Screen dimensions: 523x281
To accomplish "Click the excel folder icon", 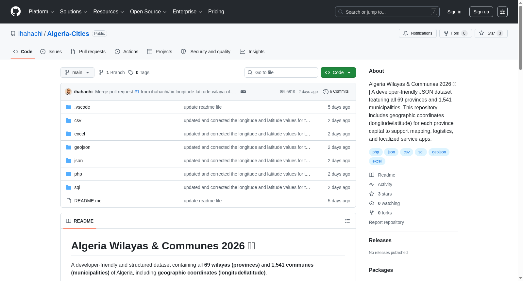I will [69, 134].
